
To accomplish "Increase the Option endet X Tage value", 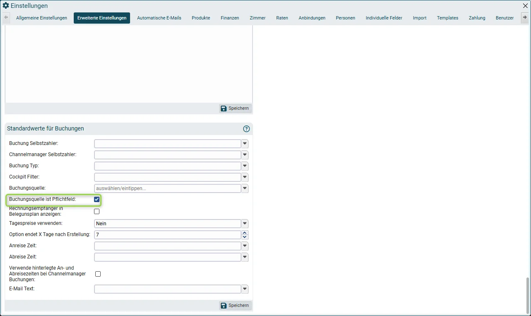I will point(245,233).
